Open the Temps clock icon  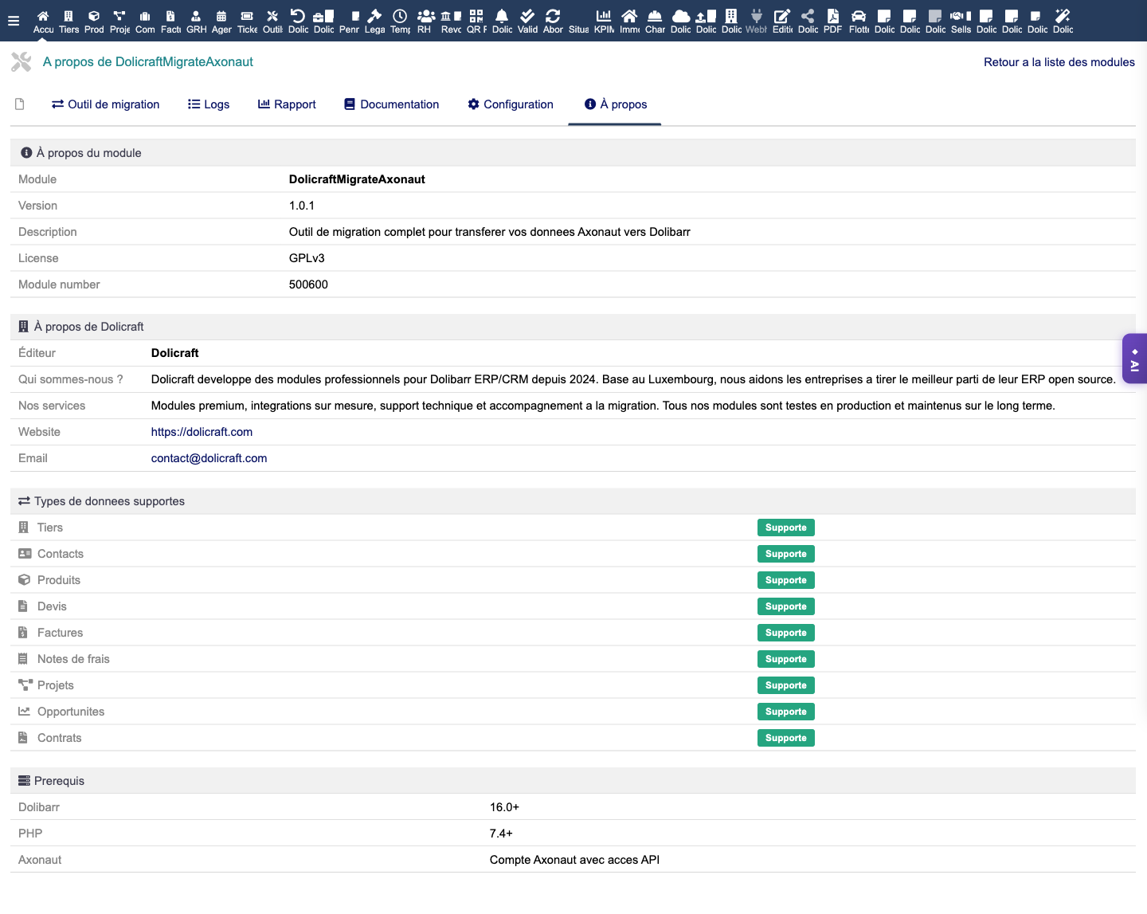(400, 16)
